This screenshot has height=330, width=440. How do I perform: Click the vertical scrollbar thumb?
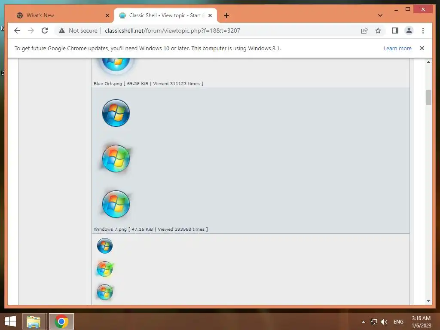click(x=428, y=98)
